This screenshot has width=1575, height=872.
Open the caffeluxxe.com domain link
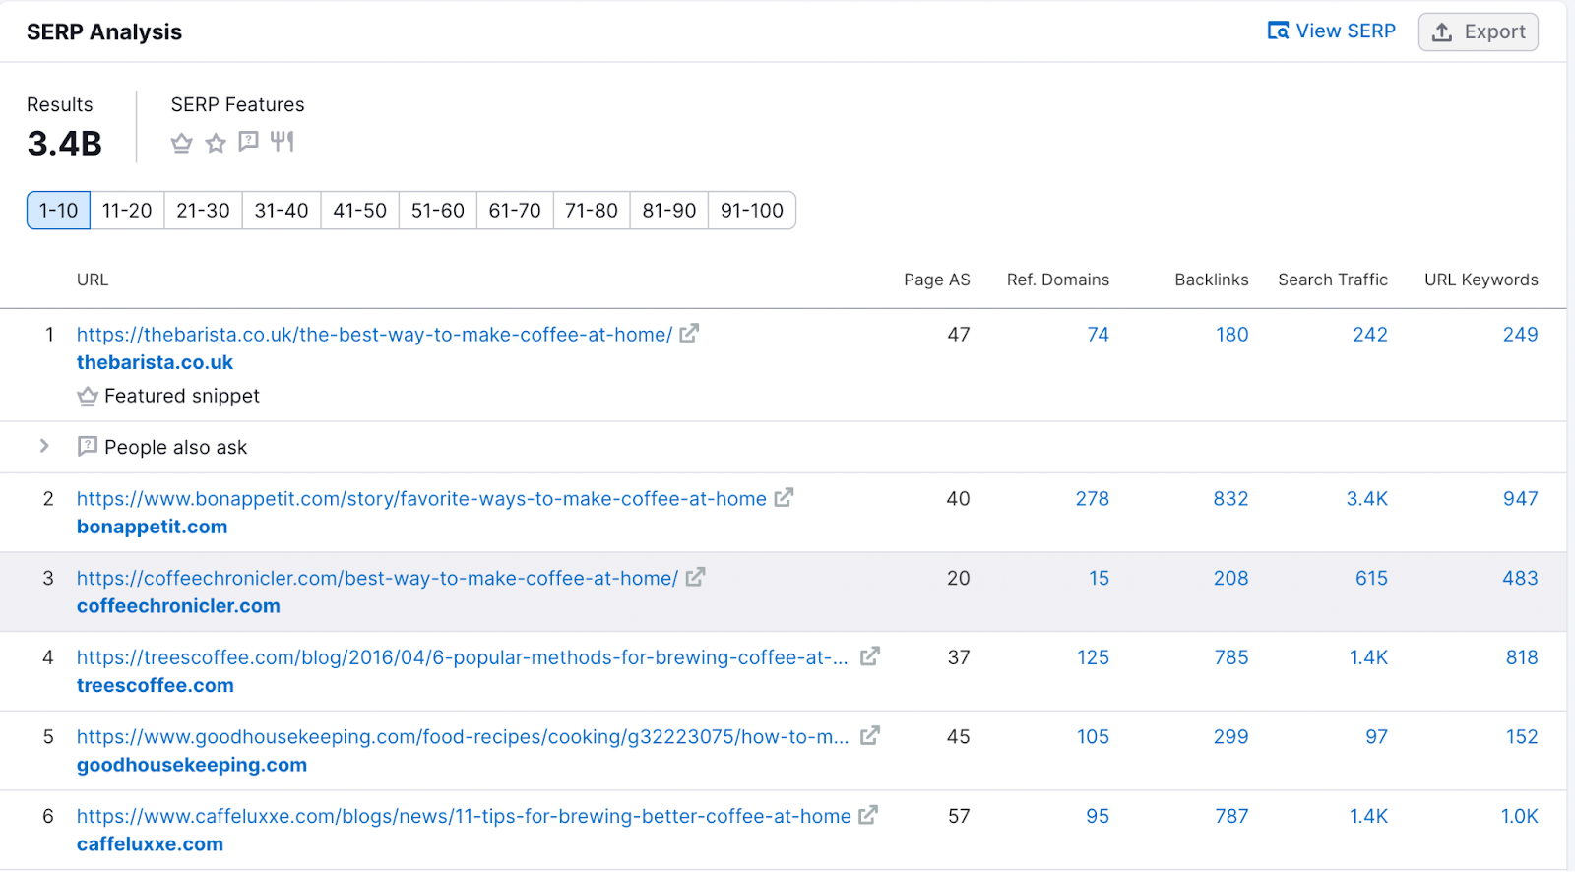[x=150, y=844]
